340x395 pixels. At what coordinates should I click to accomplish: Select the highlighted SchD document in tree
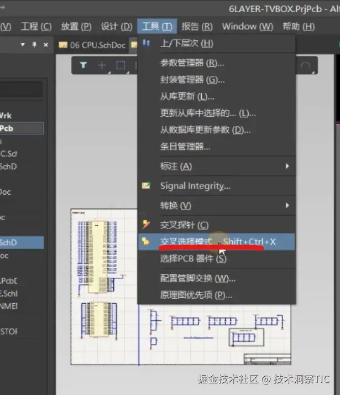tap(22, 243)
